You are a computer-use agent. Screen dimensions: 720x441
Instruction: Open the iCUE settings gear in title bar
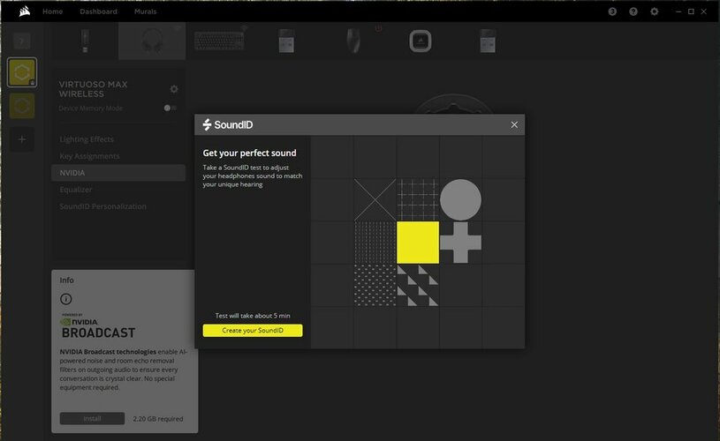click(x=655, y=11)
